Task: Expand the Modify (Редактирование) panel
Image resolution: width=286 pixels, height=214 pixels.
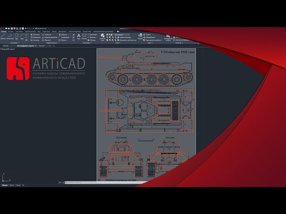Action: point(52,43)
